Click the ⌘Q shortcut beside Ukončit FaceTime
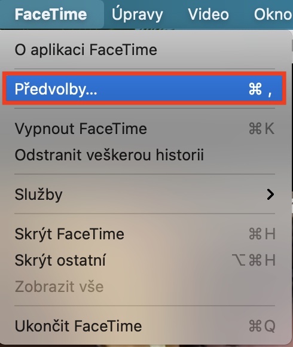 coord(262,326)
